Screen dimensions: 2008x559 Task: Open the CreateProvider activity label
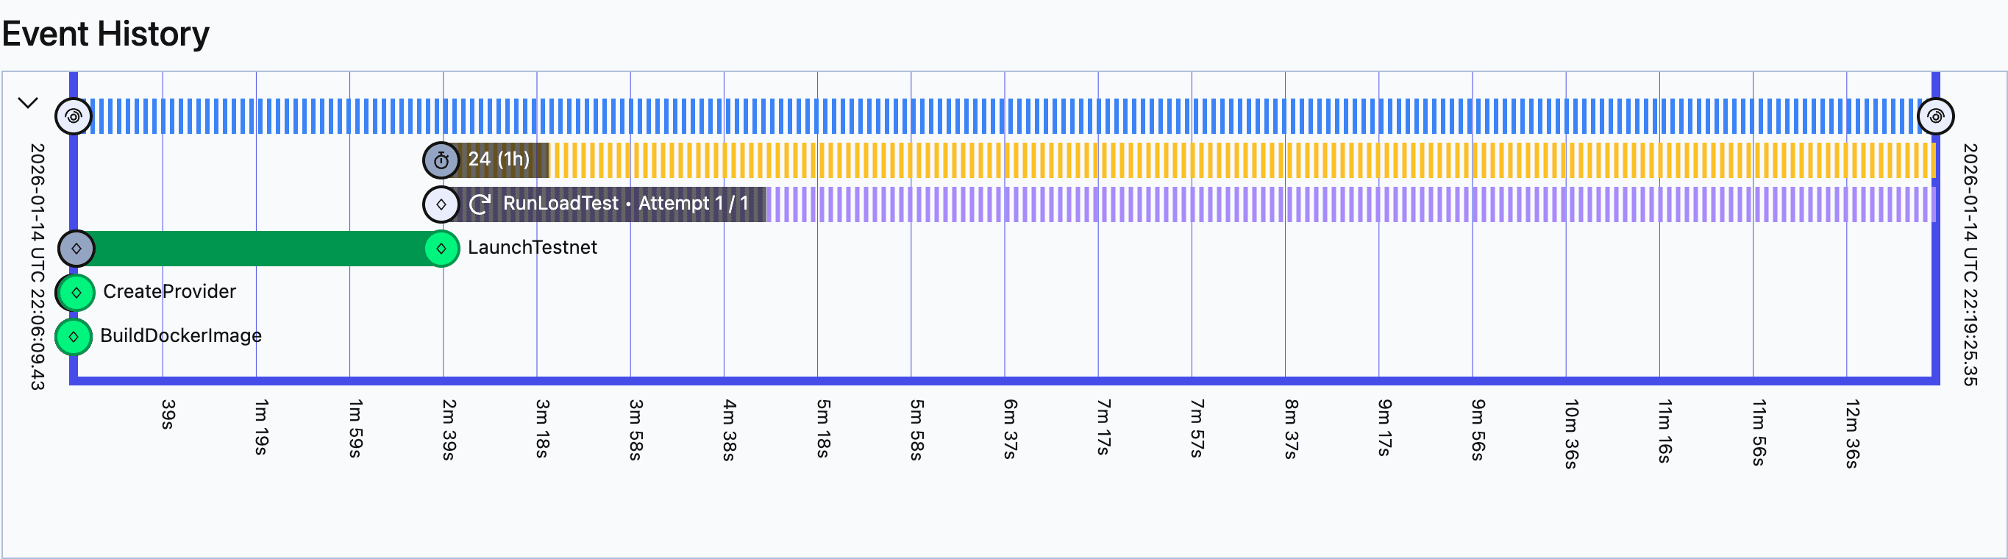click(169, 291)
